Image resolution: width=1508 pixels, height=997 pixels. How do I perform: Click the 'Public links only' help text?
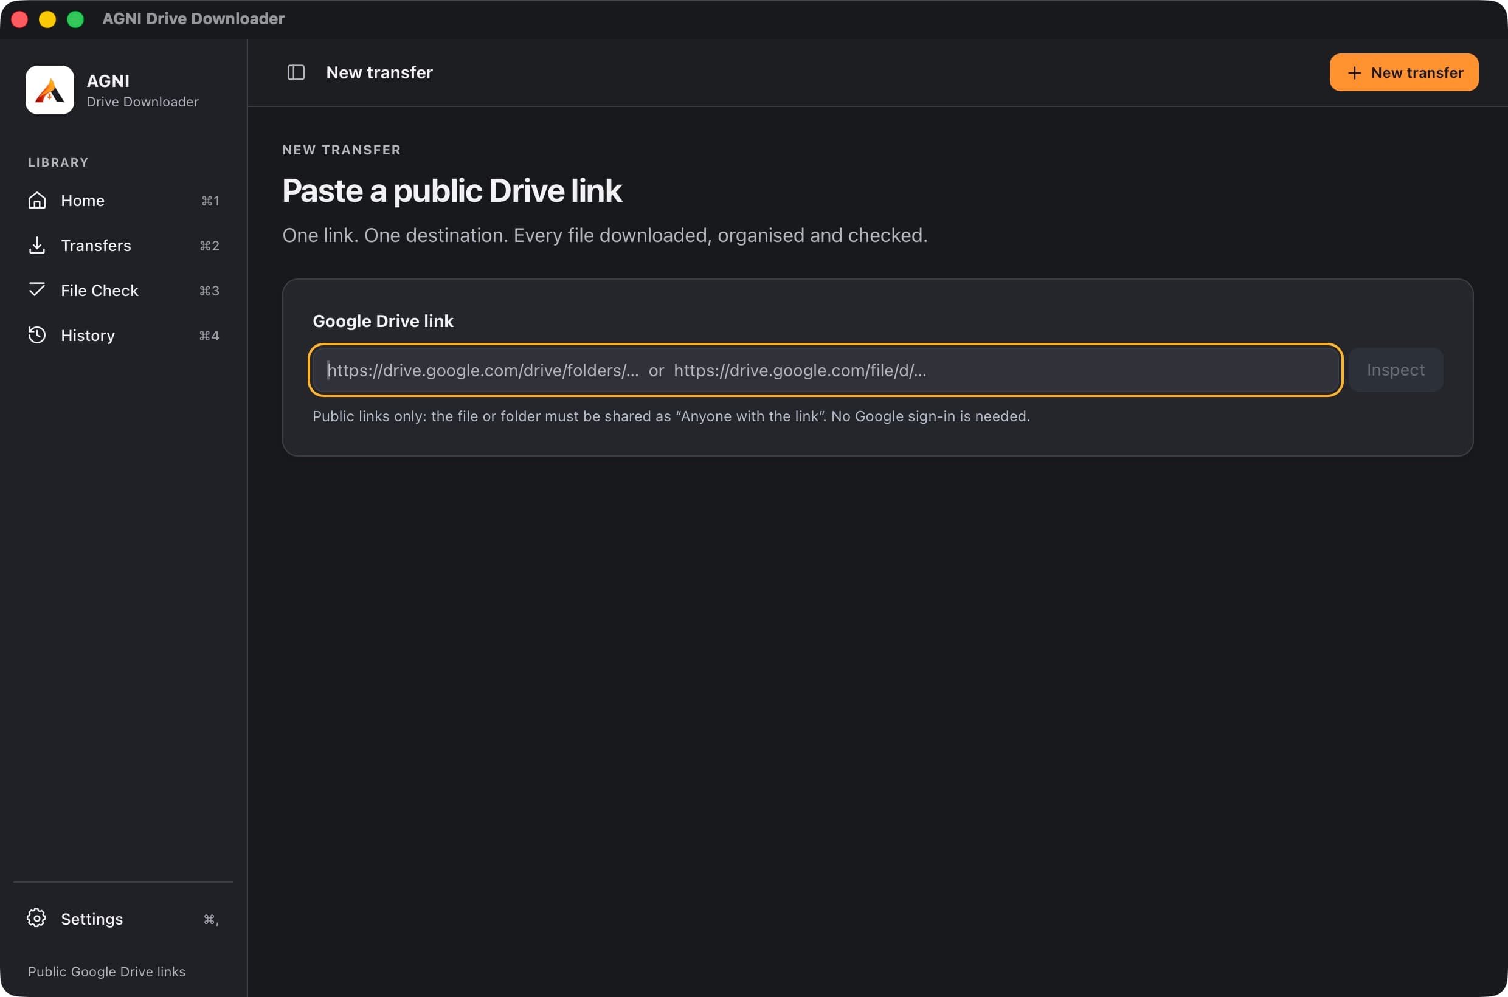[671, 416]
